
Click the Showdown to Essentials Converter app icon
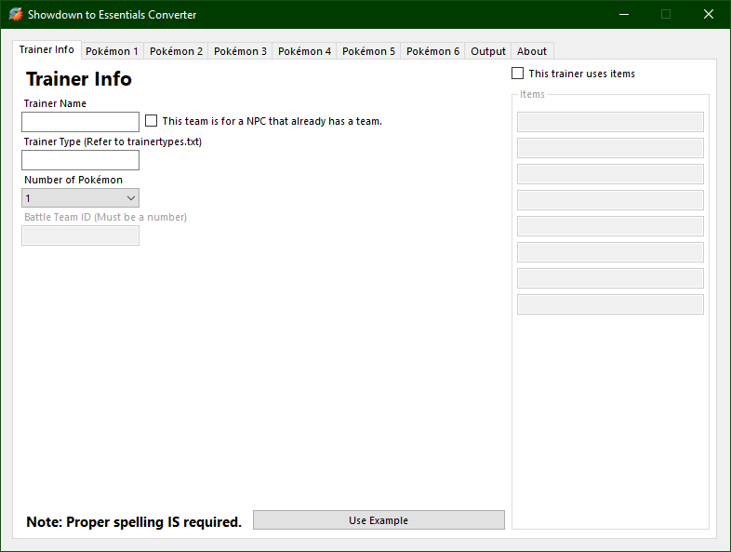click(16, 15)
